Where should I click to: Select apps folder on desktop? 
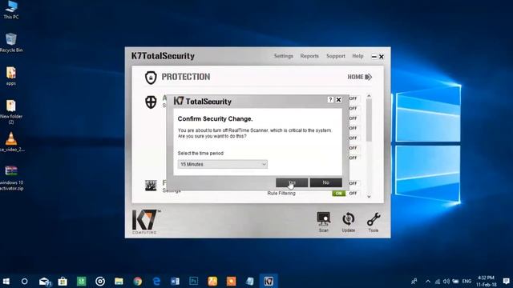point(11,76)
